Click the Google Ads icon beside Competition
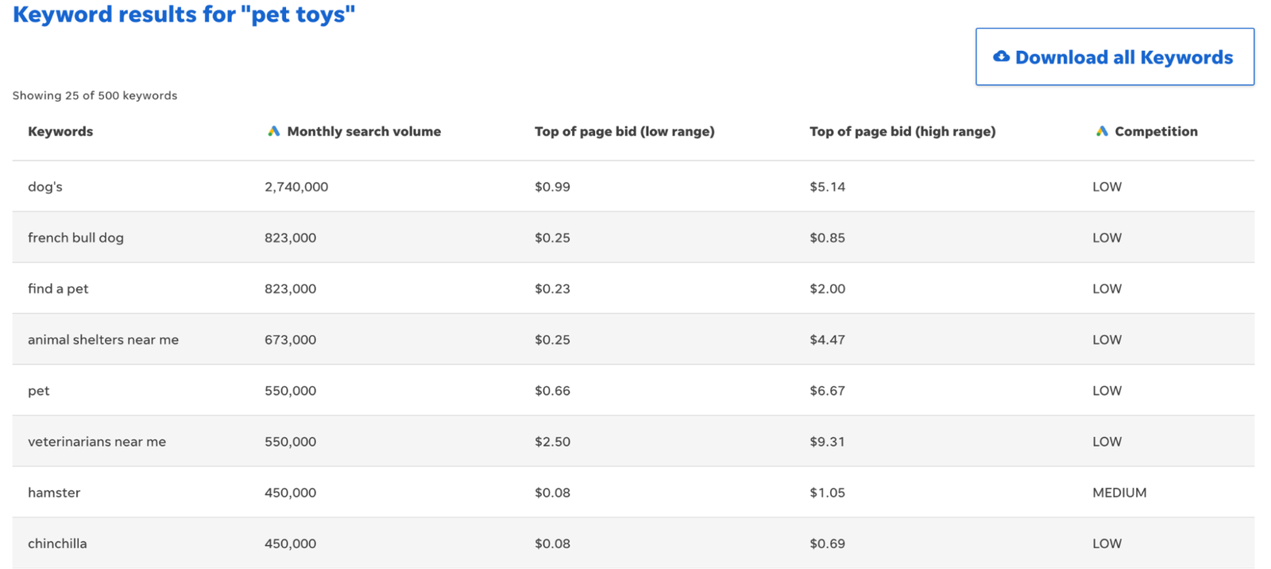 click(x=1102, y=131)
